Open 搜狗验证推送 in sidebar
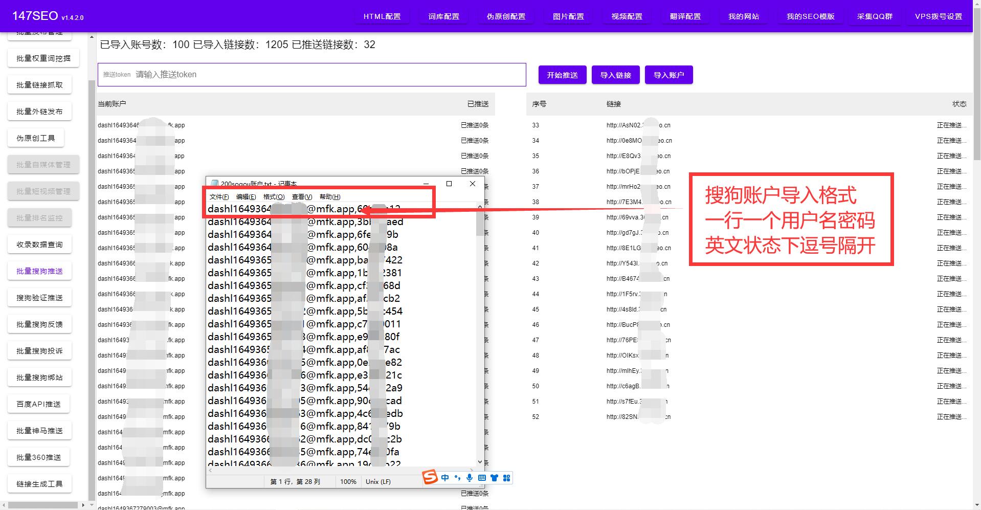The image size is (981, 510). [39, 298]
